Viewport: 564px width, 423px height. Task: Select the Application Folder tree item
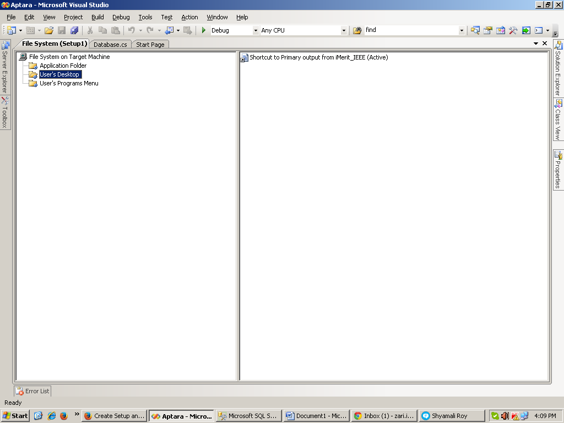pyautogui.click(x=63, y=66)
